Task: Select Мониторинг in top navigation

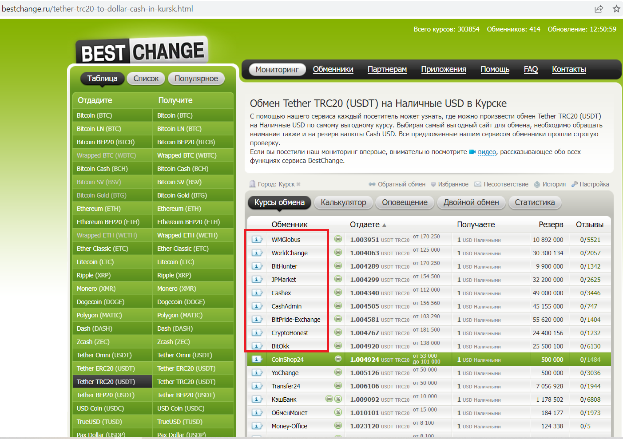Action: pyautogui.click(x=277, y=69)
